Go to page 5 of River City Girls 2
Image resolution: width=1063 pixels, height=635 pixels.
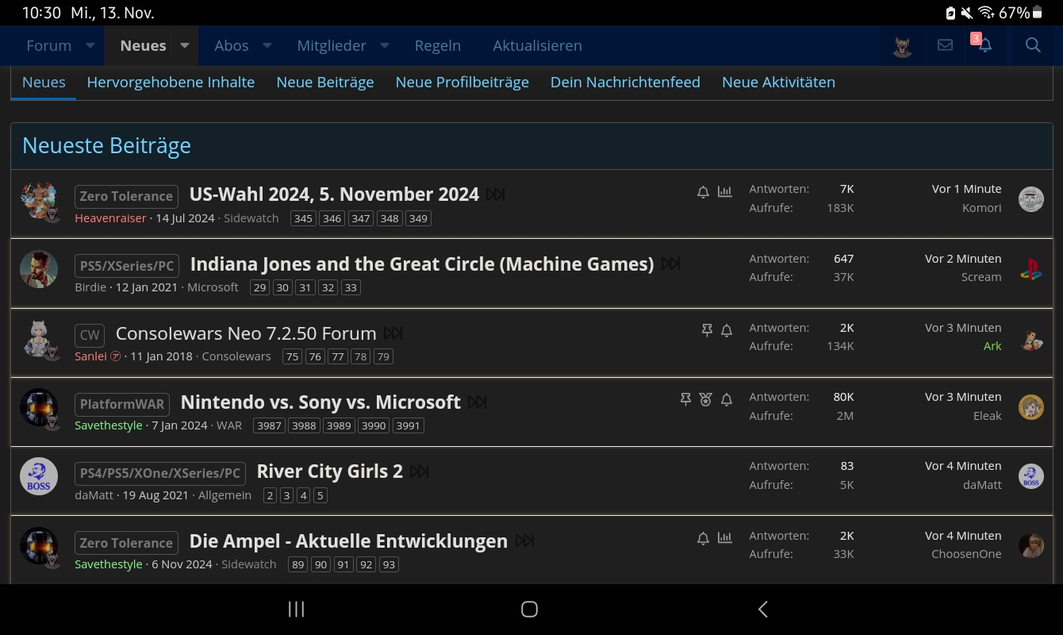(320, 495)
